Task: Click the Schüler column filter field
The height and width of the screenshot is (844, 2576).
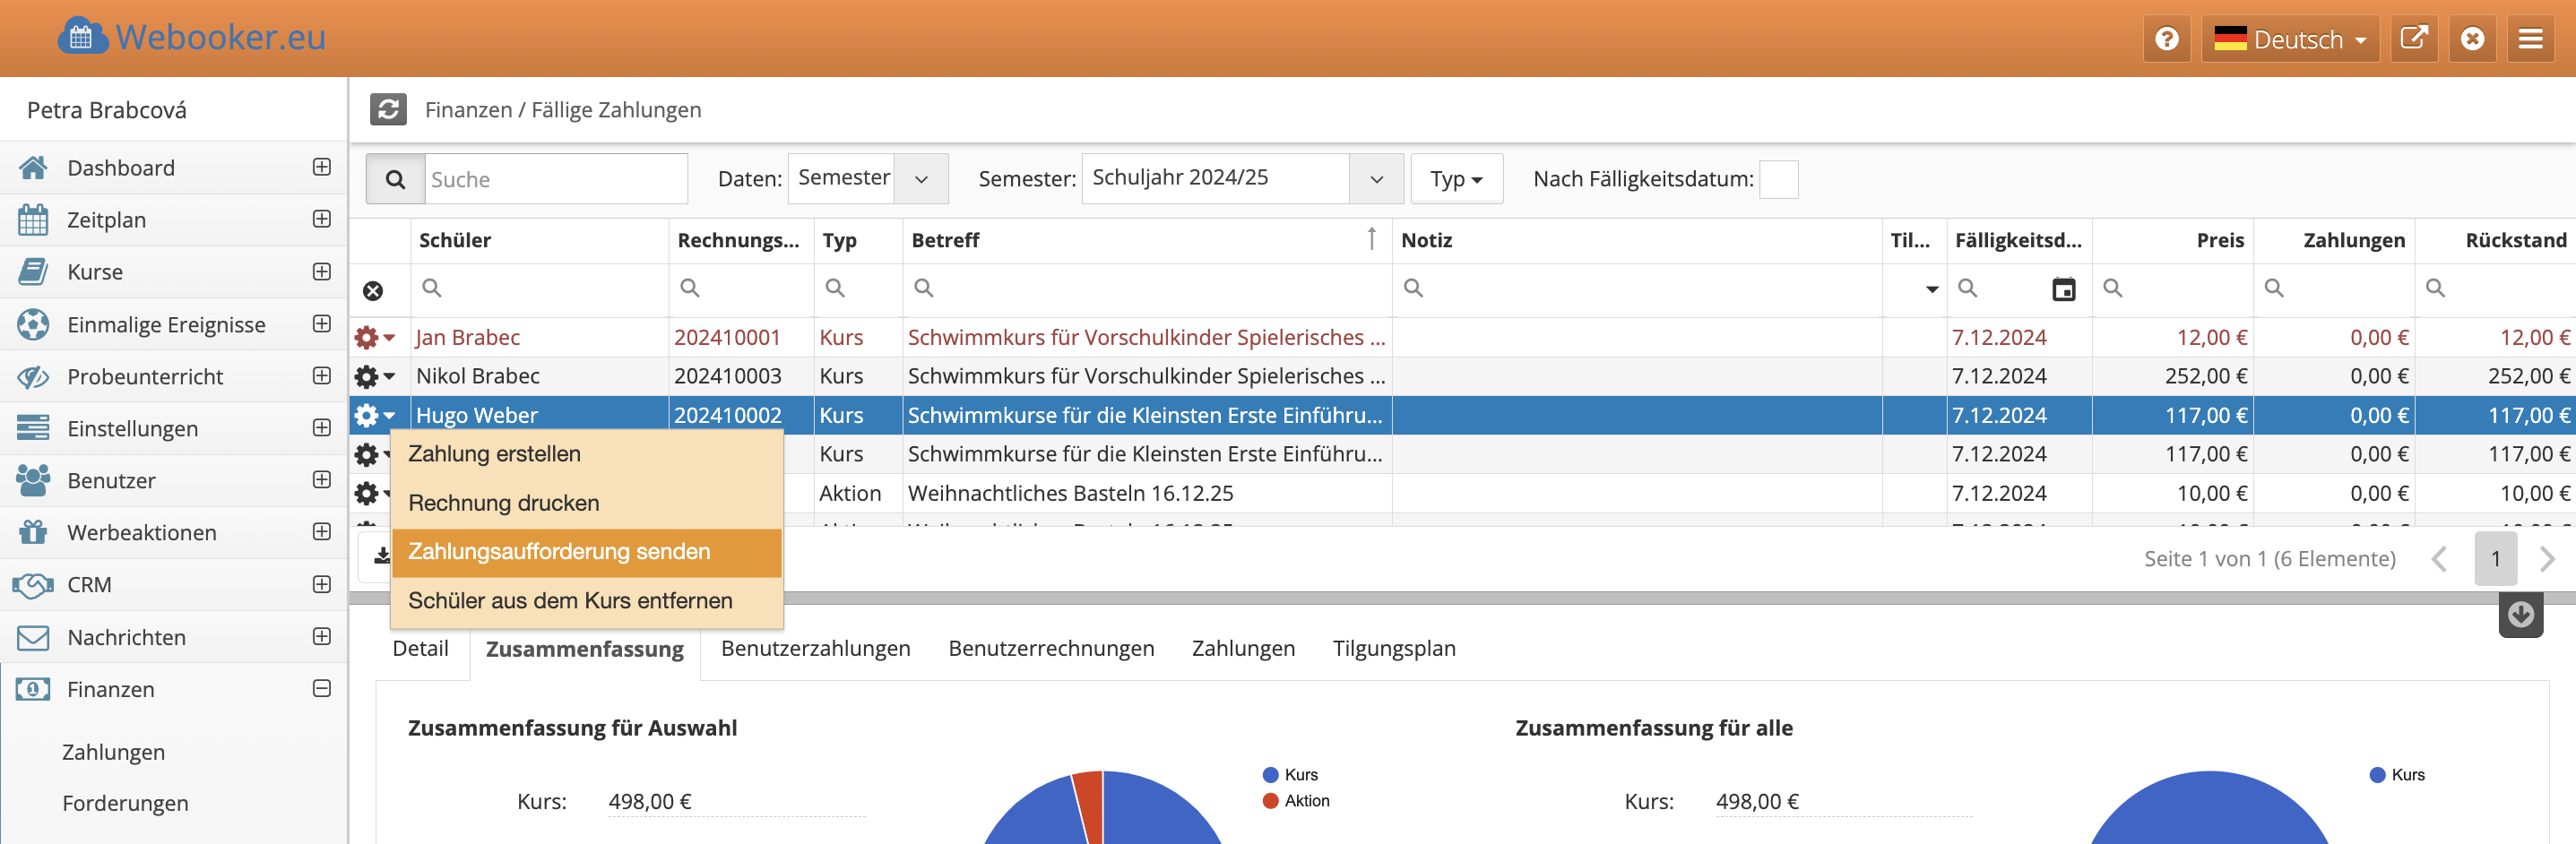Action: 539,290
